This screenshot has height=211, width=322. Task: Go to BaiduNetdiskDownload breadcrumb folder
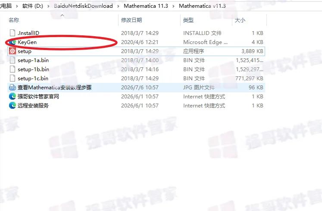[83, 6]
